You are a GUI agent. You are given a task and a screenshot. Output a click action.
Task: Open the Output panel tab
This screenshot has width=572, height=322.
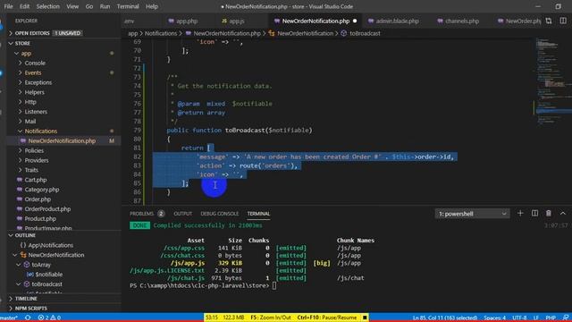point(182,214)
